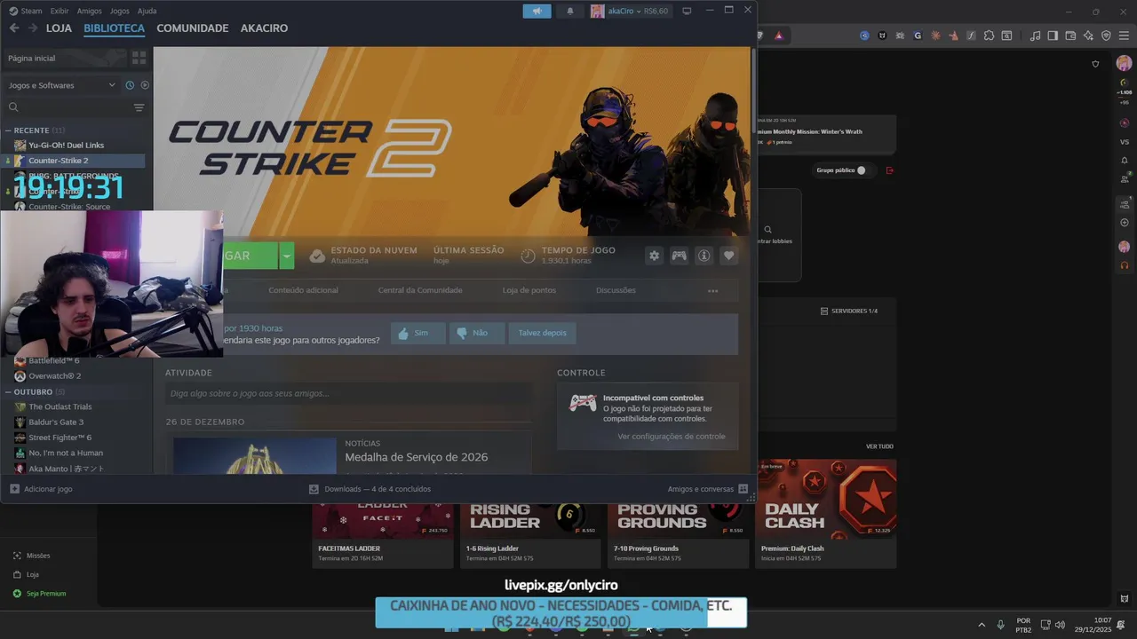The image size is (1137, 639).
Task: Select Street Fighter 6 in library
Action: (75, 438)
